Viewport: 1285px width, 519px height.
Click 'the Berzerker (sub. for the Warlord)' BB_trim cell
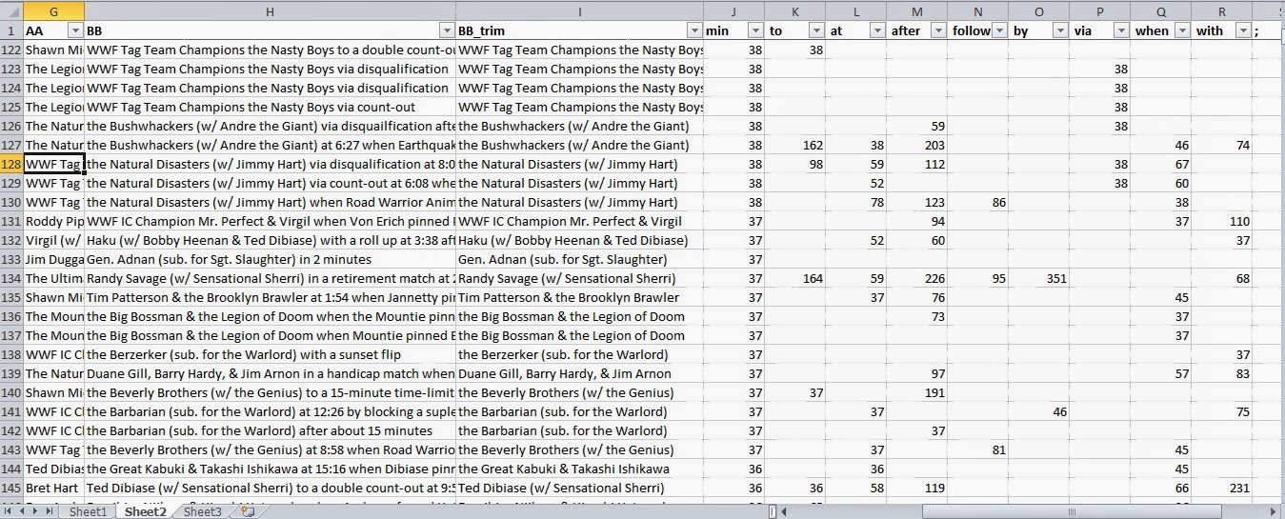tap(579, 354)
